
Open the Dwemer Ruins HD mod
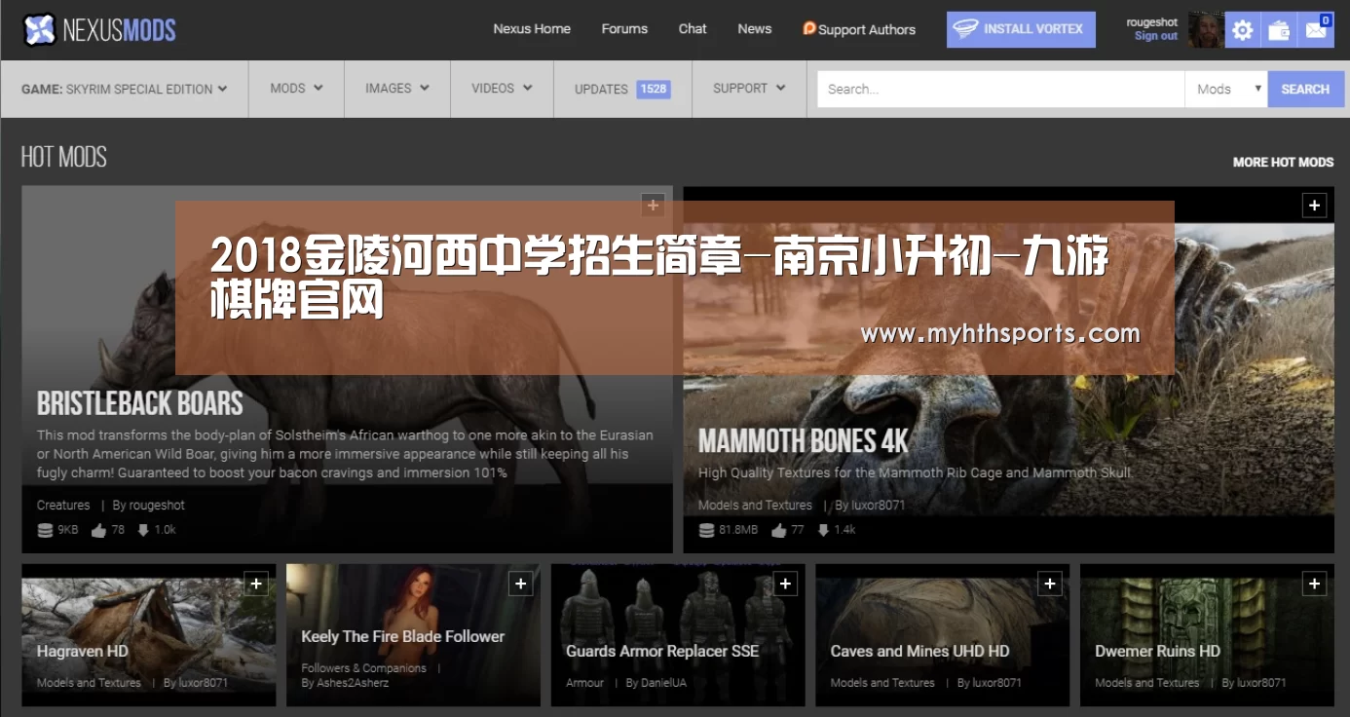pos(1157,651)
